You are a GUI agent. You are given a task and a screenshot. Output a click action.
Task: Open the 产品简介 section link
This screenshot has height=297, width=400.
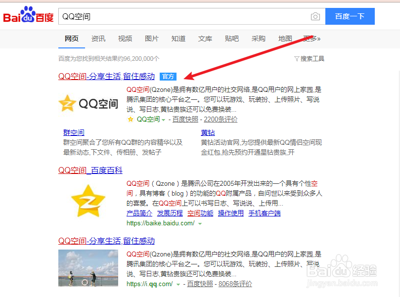(139, 213)
